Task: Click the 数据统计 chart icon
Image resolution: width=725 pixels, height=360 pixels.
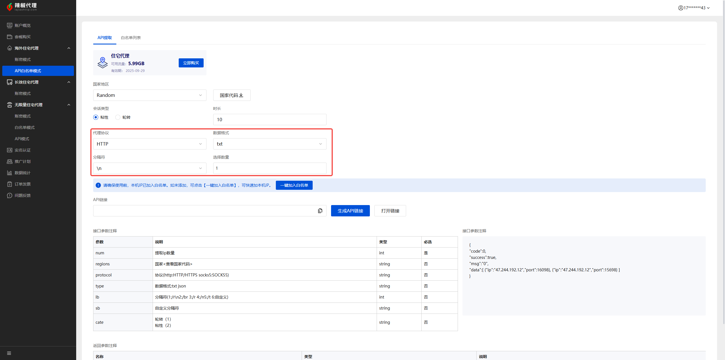Action: coord(10,173)
